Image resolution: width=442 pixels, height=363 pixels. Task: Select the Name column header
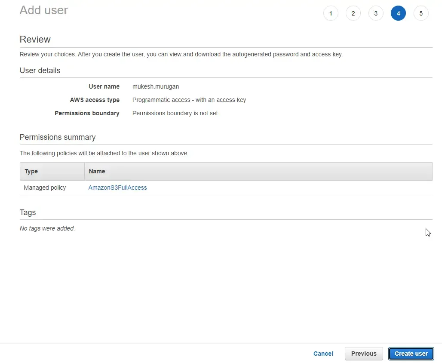point(97,171)
